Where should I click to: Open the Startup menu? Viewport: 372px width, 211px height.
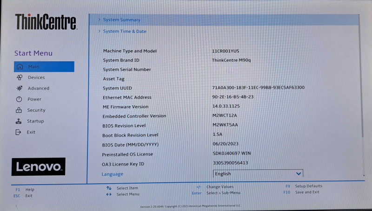(x=35, y=121)
